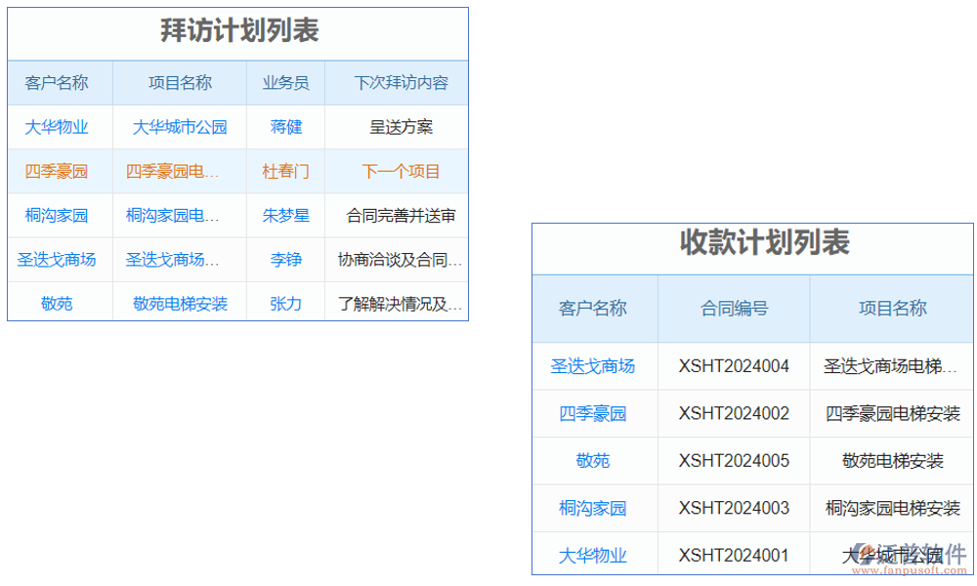Open salesperson 蒋健 details
Image resolution: width=977 pixels, height=586 pixels.
[284, 127]
